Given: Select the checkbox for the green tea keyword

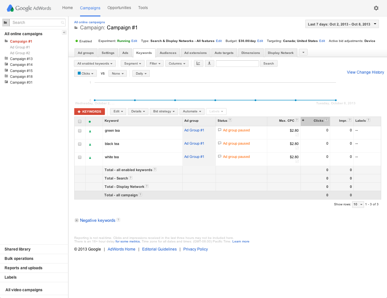Looking at the screenshot, I should [x=80, y=131].
